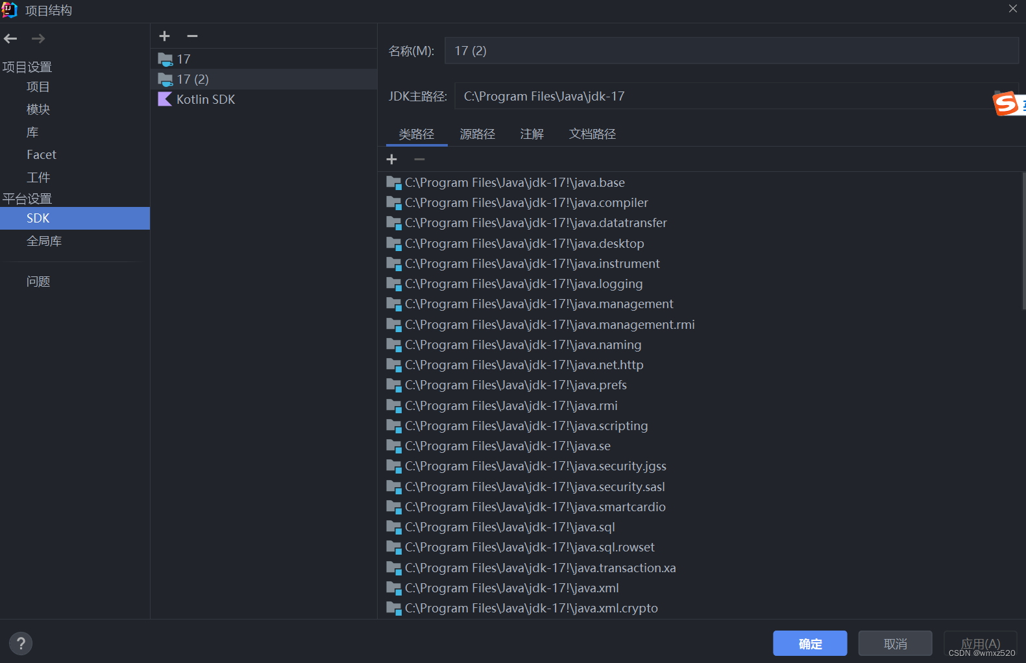Image resolution: width=1026 pixels, height=663 pixels.
Task: Click folder icon next to java.base
Action: point(394,183)
